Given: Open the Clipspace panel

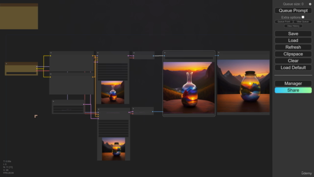Looking at the screenshot, I should point(293,54).
